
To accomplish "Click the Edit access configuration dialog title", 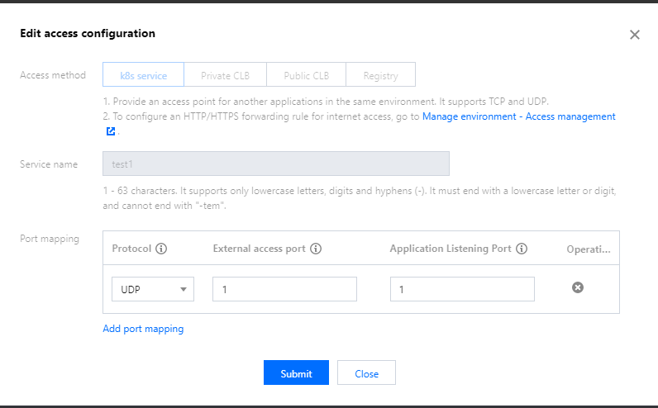I will (x=88, y=34).
